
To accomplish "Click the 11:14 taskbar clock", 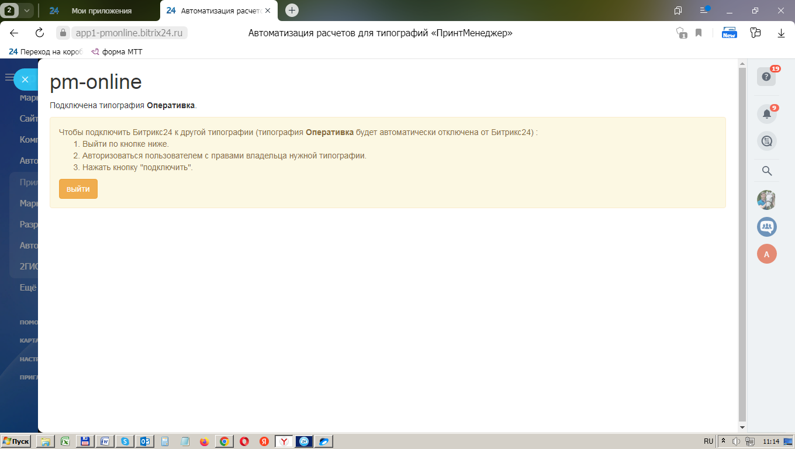I will click(772, 441).
